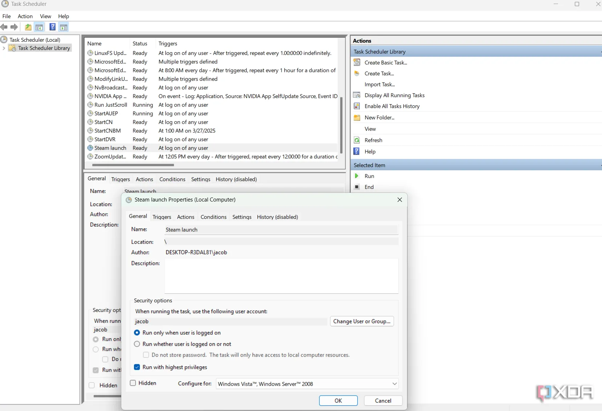The width and height of the screenshot is (602, 411).
Task: Click the Back arrow toolbar icon
Action: 4,27
